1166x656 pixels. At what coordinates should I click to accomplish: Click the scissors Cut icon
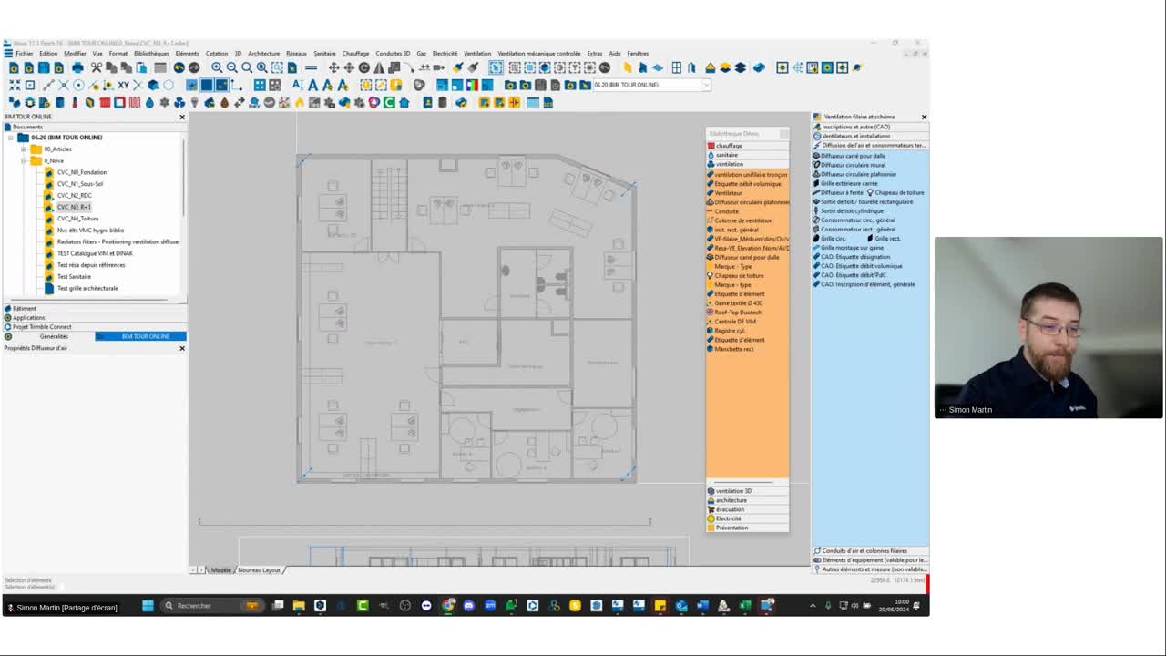pyautogui.click(x=97, y=67)
